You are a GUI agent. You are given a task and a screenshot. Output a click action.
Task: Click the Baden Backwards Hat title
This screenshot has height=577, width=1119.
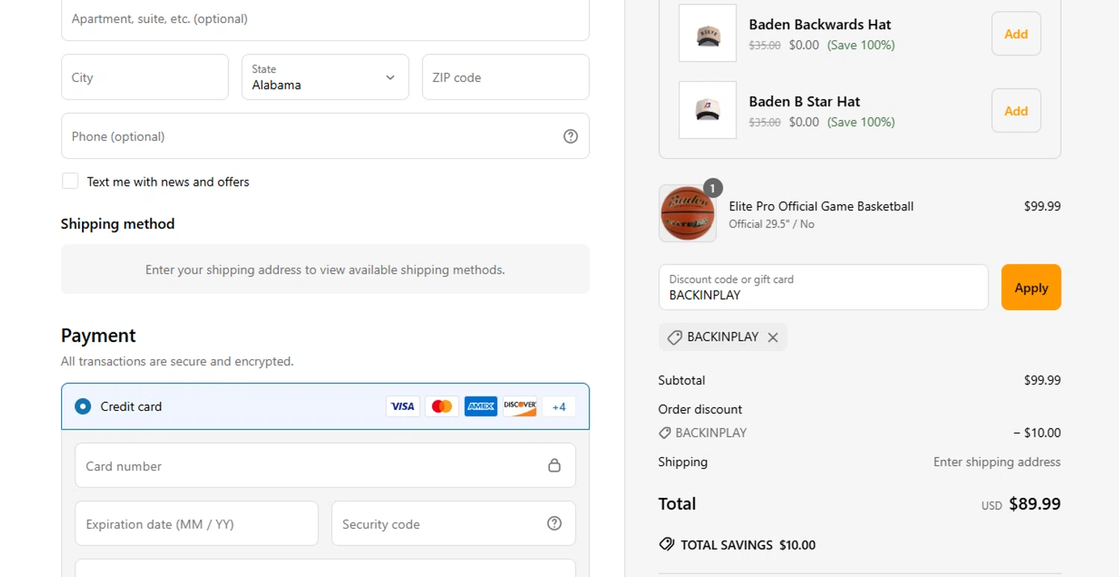pyautogui.click(x=820, y=25)
